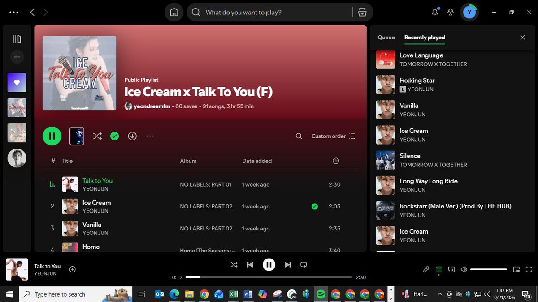
Task: Open the lyrics microphone icon
Action: click(x=426, y=269)
